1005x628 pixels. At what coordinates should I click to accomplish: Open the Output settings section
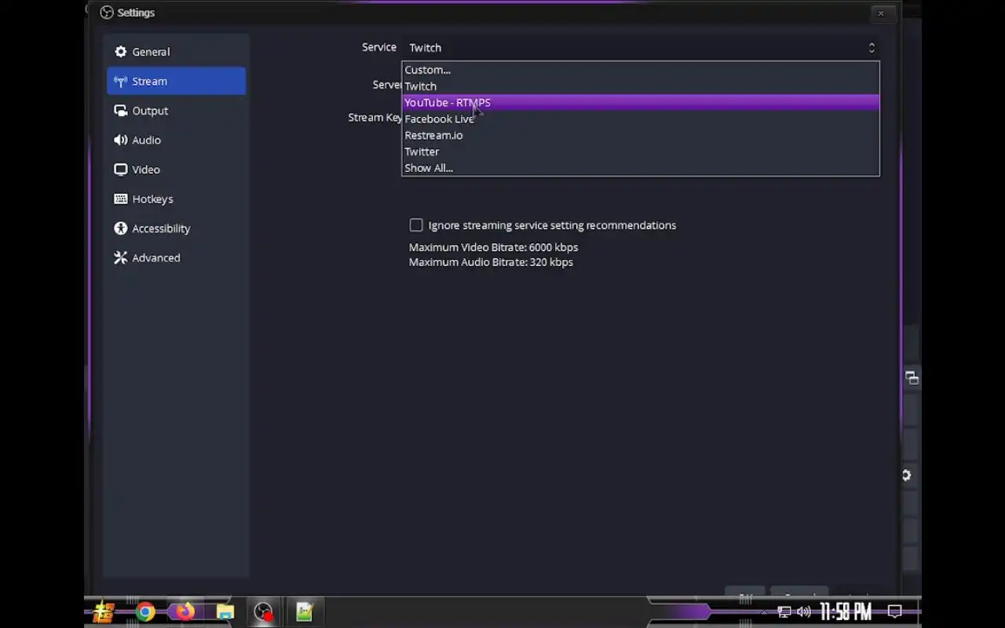click(x=176, y=111)
